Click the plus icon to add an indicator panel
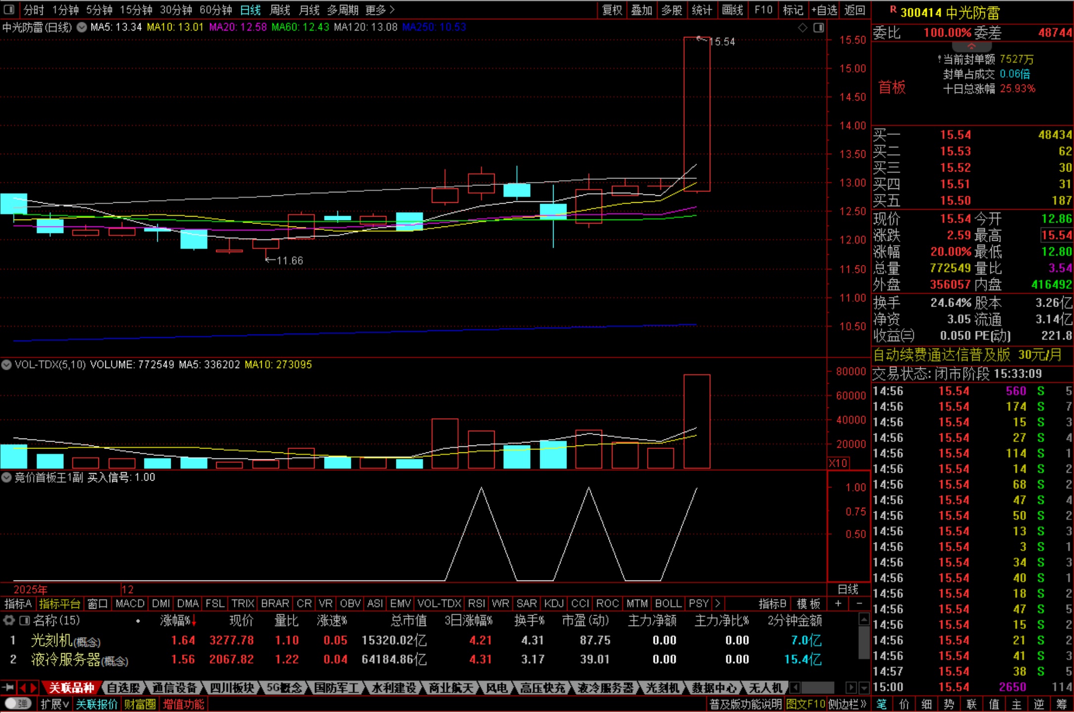Viewport: 1074px width, 713px height. 838,604
